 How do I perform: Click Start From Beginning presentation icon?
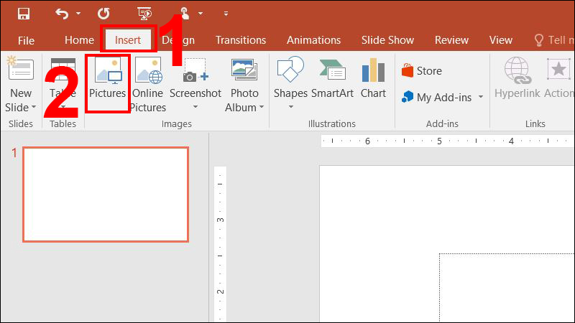[144, 14]
